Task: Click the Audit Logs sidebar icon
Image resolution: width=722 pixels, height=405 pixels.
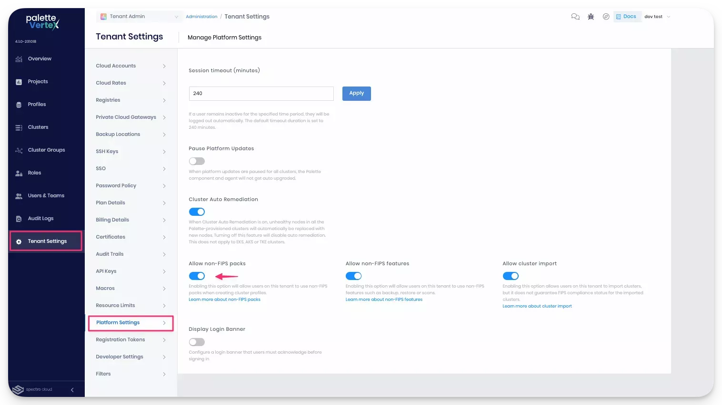Action: pyautogui.click(x=19, y=219)
